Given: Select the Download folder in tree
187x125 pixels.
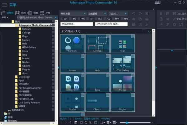Looking at the screenshot, I should click(24, 76).
